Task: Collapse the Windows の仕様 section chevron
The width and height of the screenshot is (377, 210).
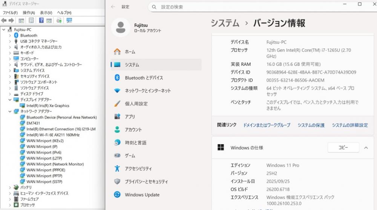Action: (366, 148)
